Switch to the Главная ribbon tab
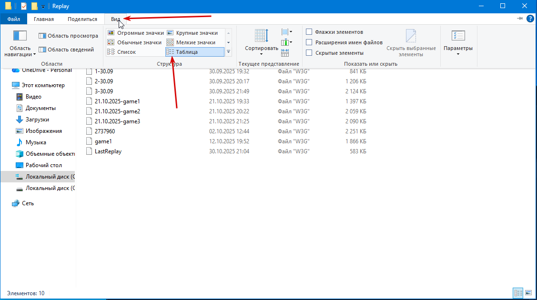 point(44,19)
